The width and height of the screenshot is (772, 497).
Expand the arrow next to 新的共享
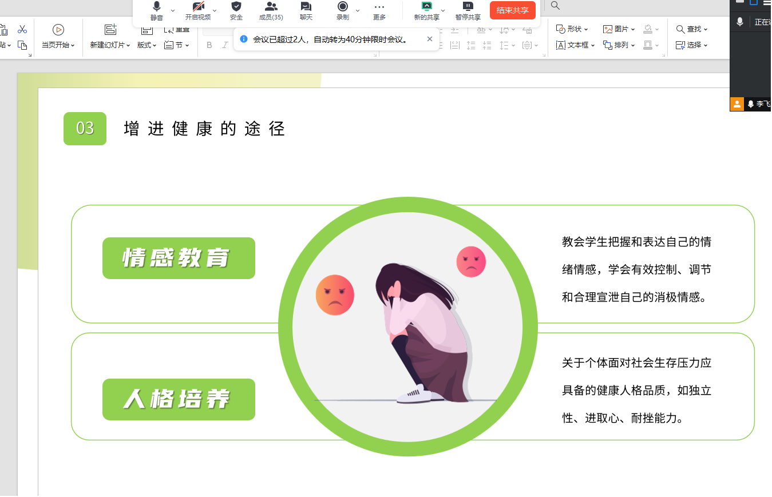pyautogui.click(x=443, y=10)
